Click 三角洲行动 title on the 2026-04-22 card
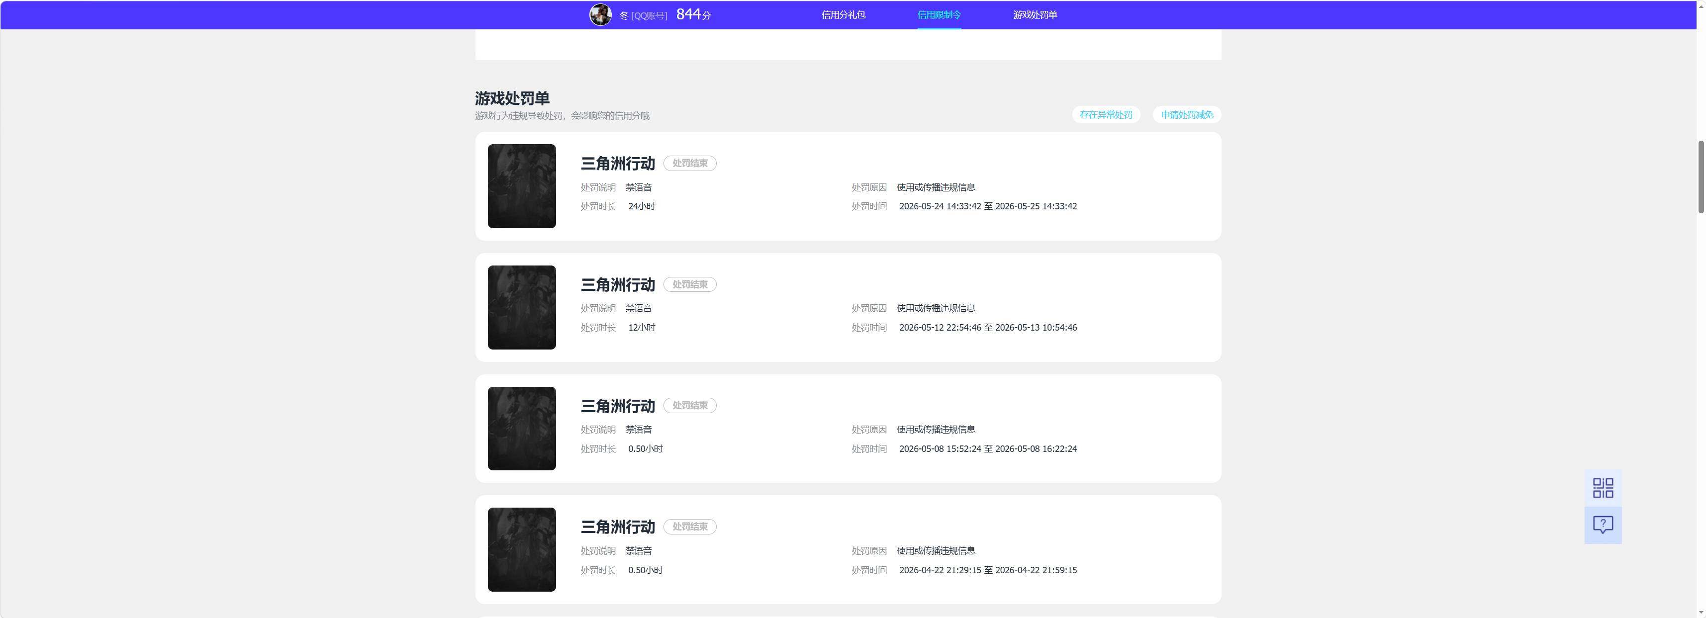This screenshot has width=1706, height=618. pyautogui.click(x=617, y=527)
